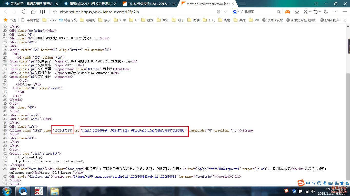Open the IT bookmark folder
Viewport: 350px width, 196px height.
(134, 20)
